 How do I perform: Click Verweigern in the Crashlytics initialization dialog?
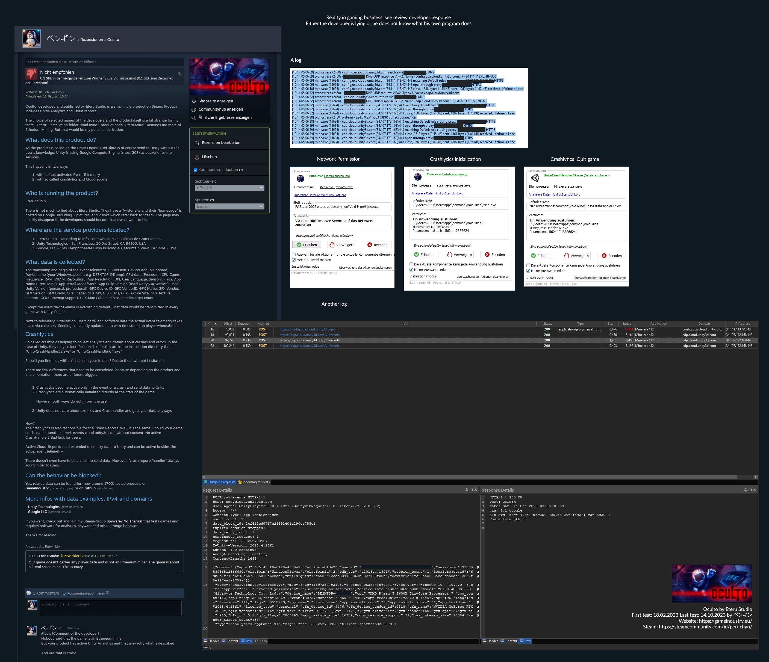pos(459,255)
